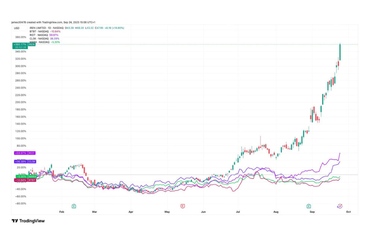Click the Jul label on time axis
This screenshot has width=369, height=246.
click(x=237, y=212)
